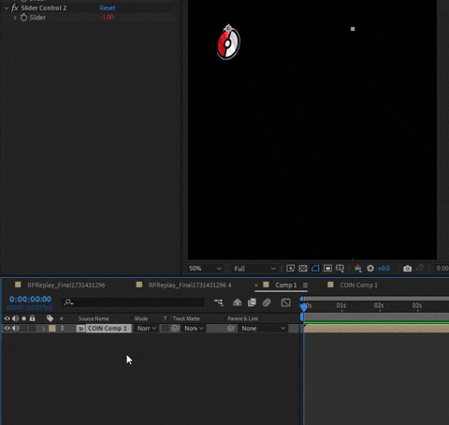Open the 50% magnification dropdown
The height and width of the screenshot is (425, 449).
[205, 269]
